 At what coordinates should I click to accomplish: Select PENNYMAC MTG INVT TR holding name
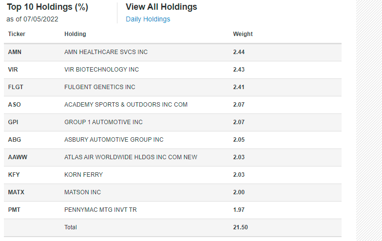[x=100, y=210]
